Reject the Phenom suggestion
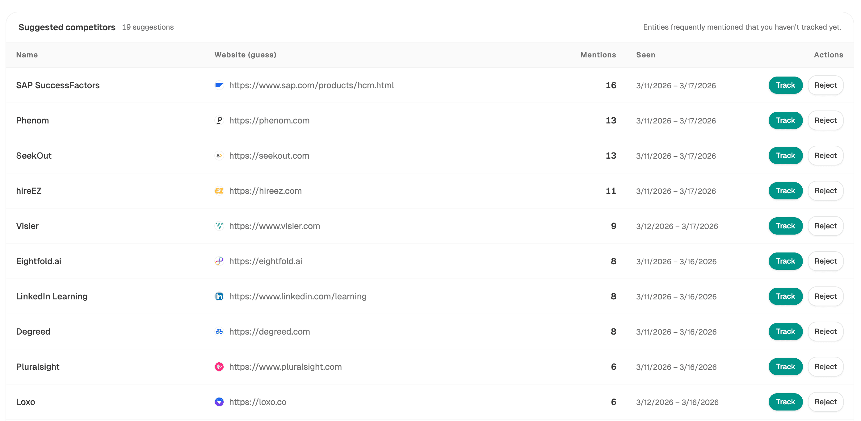The width and height of the screenshot is (861, 421). [825, 120]
